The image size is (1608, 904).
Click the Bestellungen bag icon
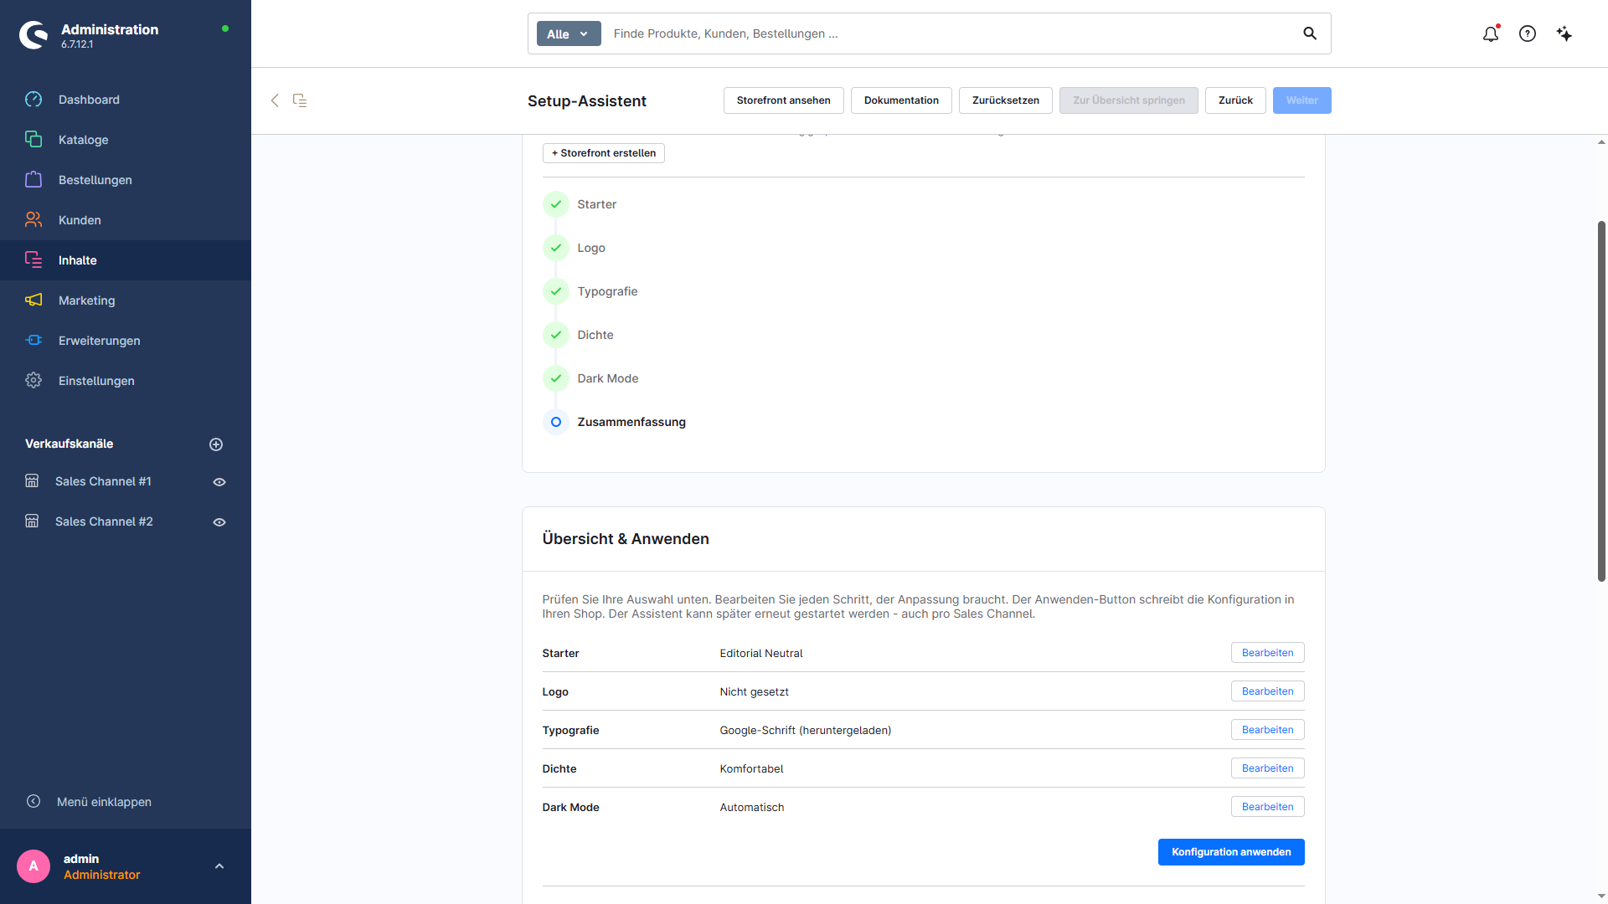33,180
